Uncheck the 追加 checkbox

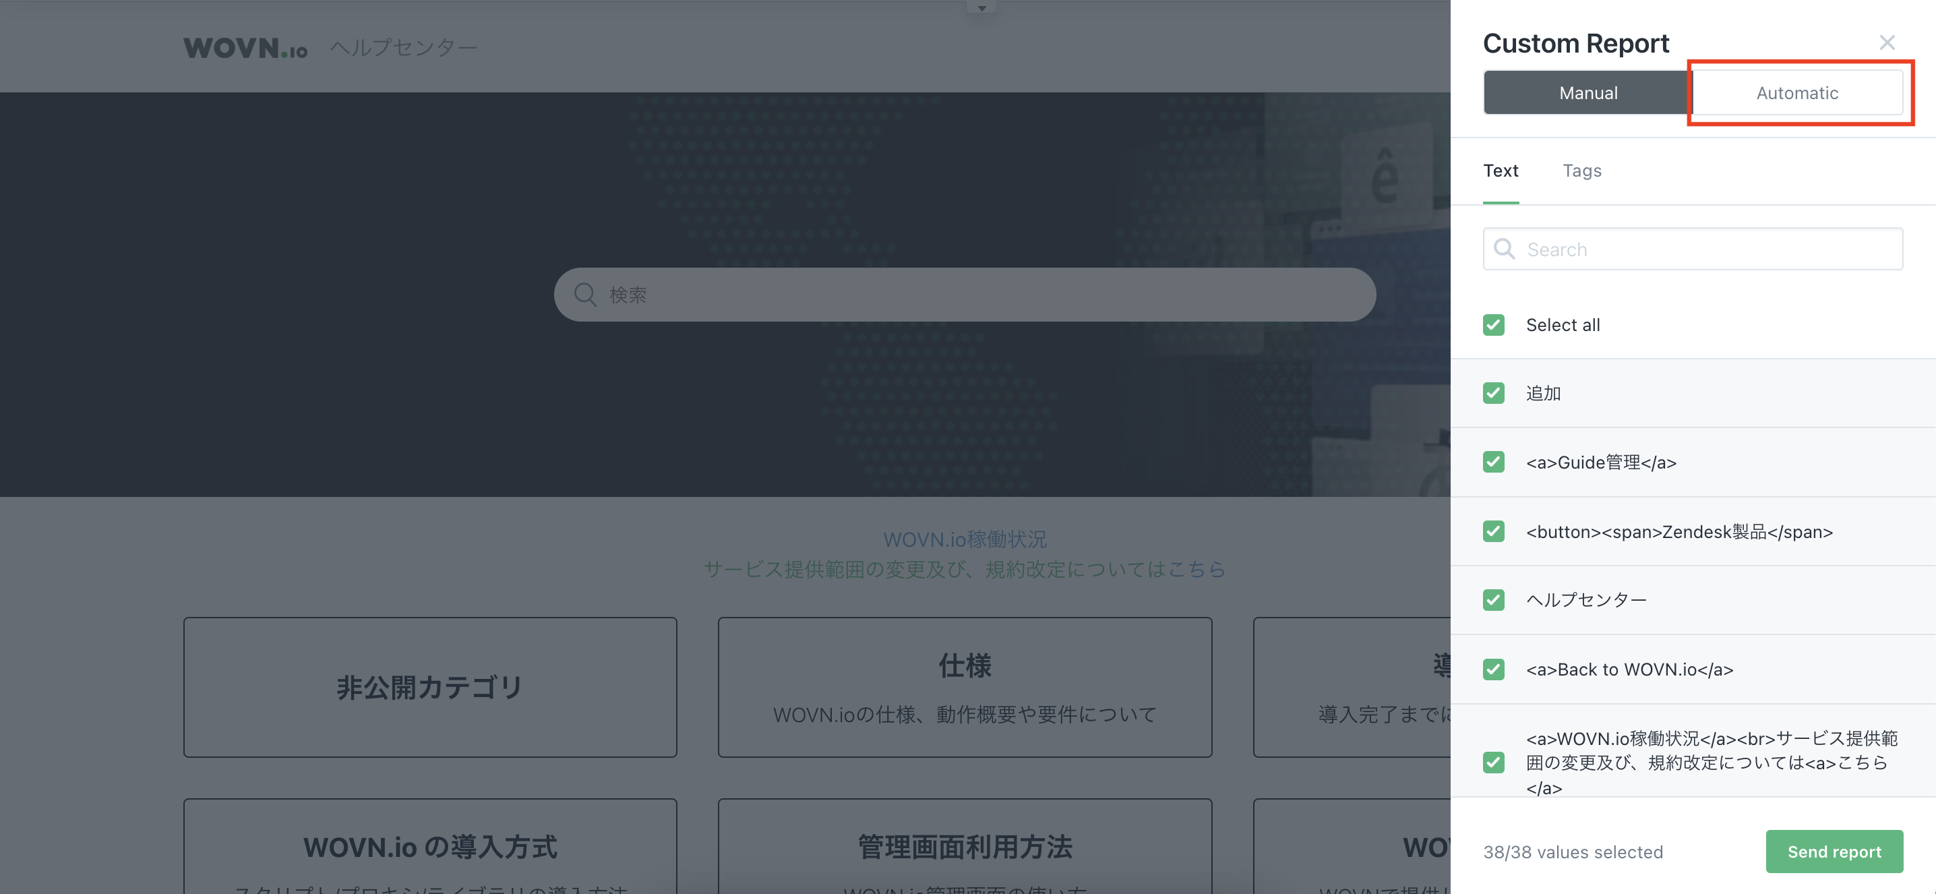1493,393
